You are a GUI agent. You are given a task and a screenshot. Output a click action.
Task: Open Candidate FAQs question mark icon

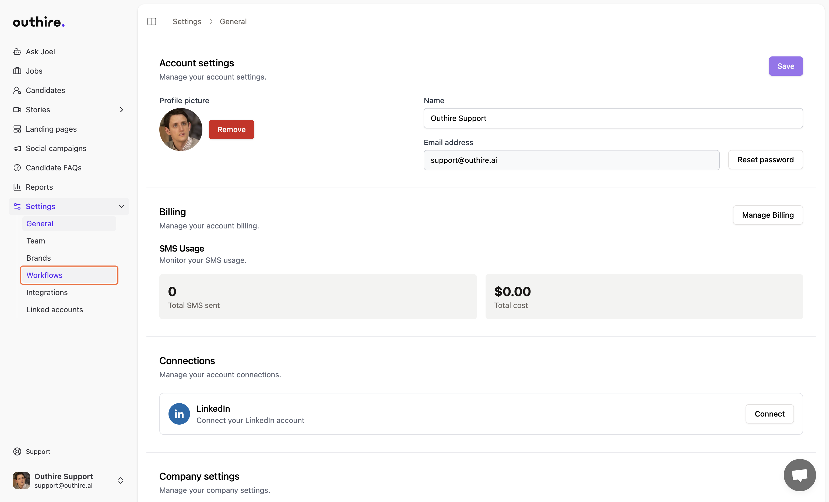pos(17,167)
